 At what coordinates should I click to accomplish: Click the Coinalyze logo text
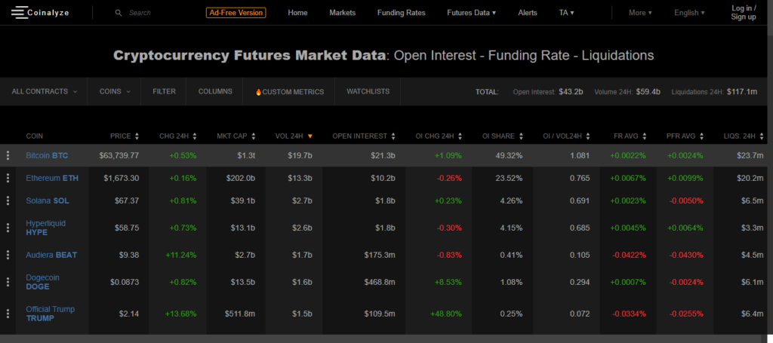pyautogui.click(x=48, y=13)
